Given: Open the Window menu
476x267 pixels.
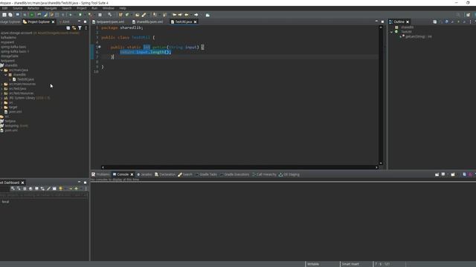Looking at the screenshot, I should [108, 8].
